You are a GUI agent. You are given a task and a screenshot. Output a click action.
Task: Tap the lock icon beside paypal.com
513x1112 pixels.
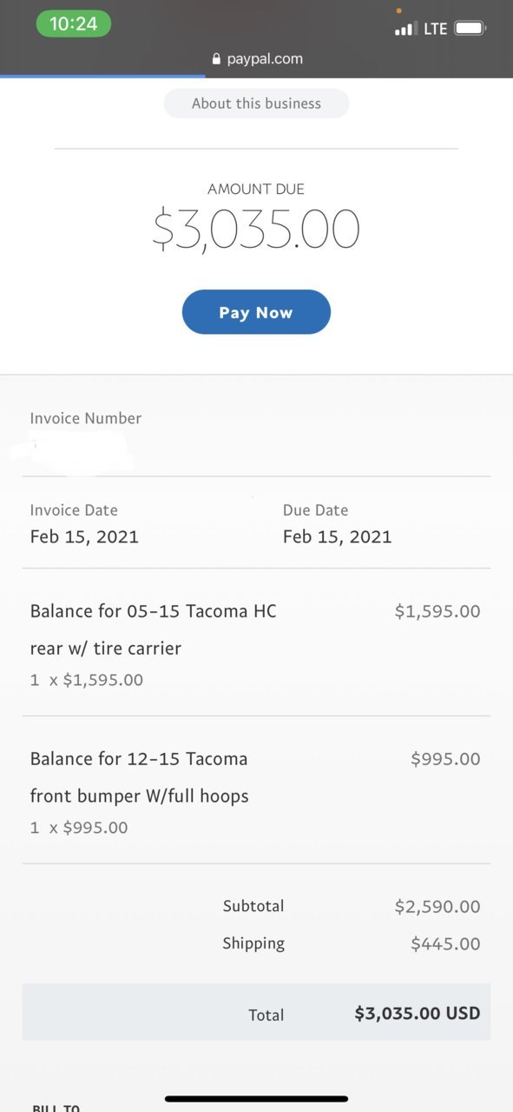pos(216,59)
